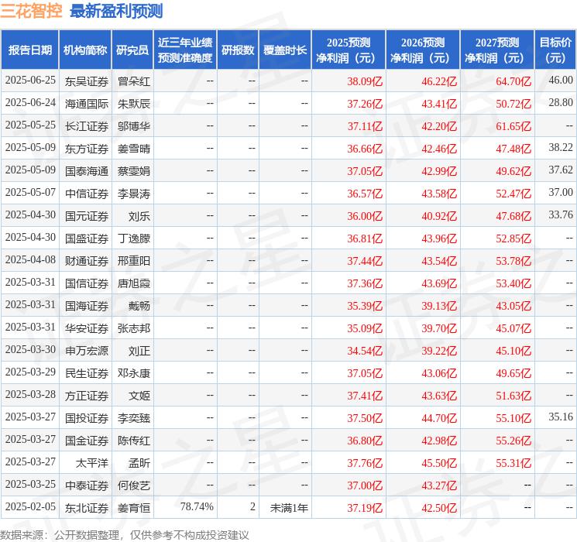Click analyst name 邬博华
577x542 pixels.
[134, 126]
